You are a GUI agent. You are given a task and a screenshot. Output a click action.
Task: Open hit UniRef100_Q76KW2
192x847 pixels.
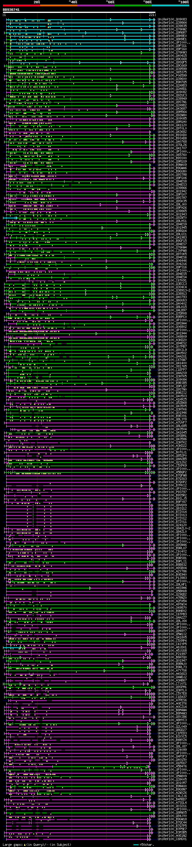172,29
